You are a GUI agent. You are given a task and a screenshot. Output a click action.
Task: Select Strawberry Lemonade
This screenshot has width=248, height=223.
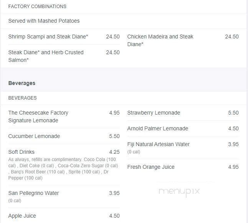click(154, 113)
